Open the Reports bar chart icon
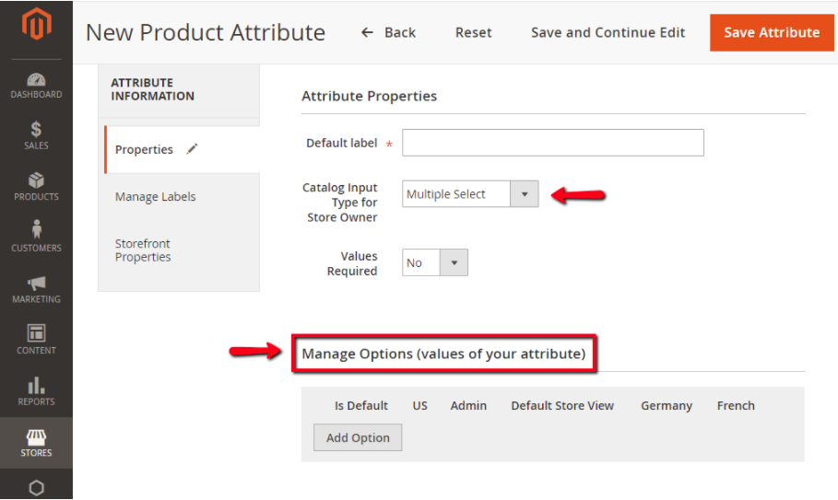This screenshot has width=838, height=500. click(36, 385)
